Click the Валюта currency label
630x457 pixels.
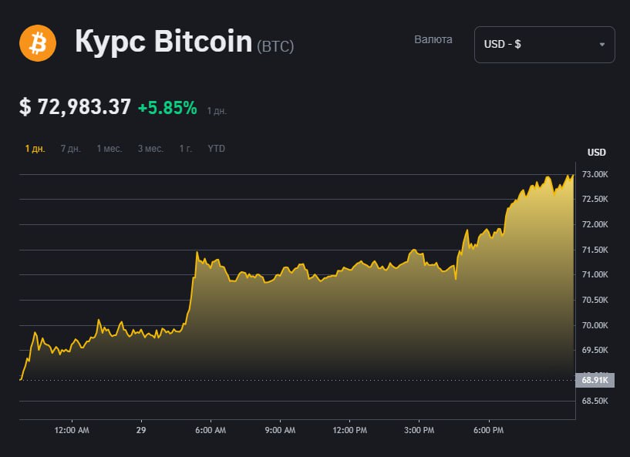[433, 39]
